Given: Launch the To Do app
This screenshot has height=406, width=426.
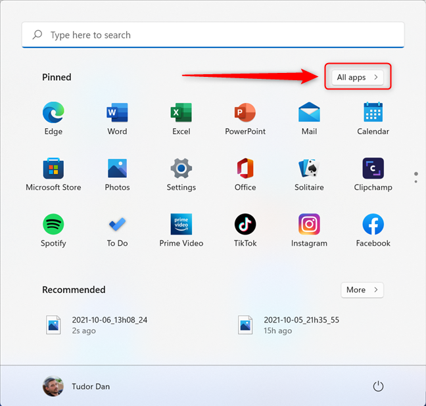Looking at the screenshot, I should [x=117, y=231].
